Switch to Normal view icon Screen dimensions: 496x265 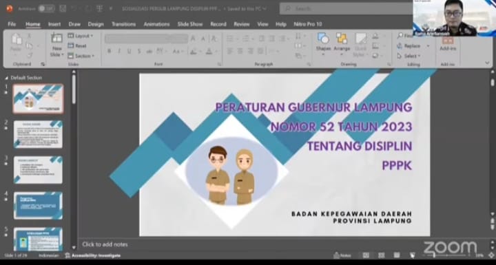(366, 255)
